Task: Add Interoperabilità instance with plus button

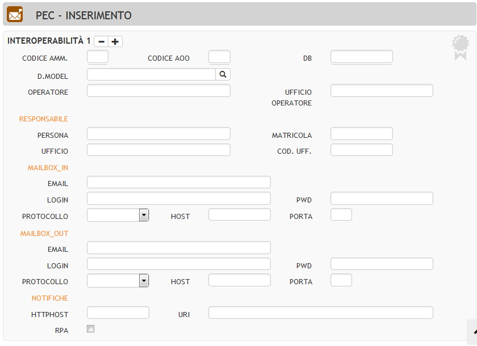Action: (x=115, y=41)
